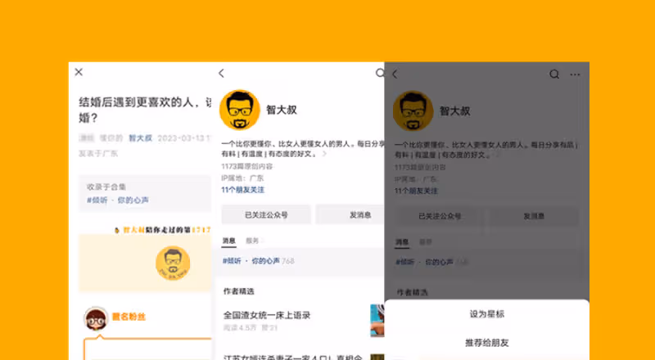Switch to 消息 tab in middle panel
655x360 pixels.
[229, 241]
